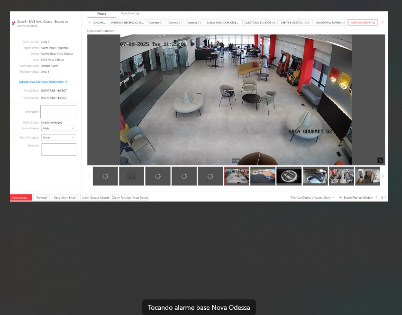This screenshot has width=402, height=315.
Task: Open the Alarm Category dropdown
Action: 59,138
